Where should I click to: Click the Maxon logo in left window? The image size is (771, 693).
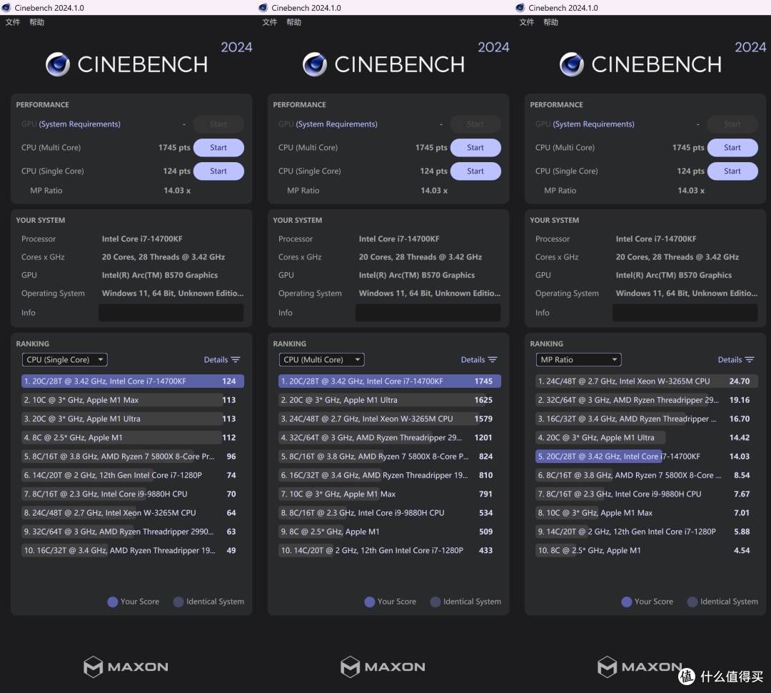(126, 667)
